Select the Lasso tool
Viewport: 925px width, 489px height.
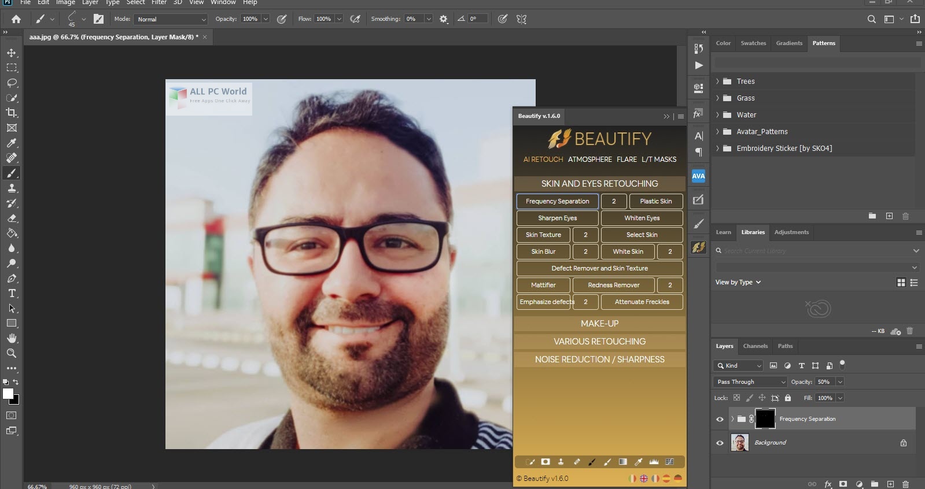click(12, 83)
